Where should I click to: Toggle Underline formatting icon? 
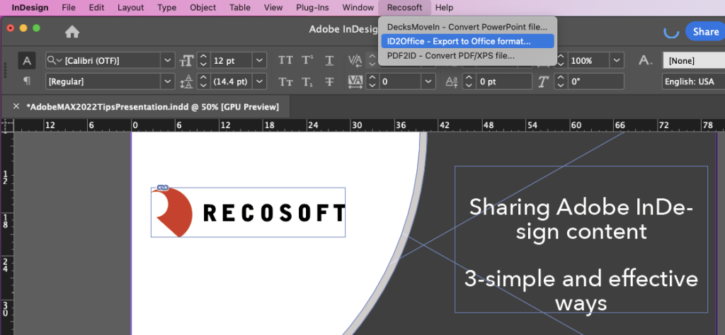pos(329,61)
